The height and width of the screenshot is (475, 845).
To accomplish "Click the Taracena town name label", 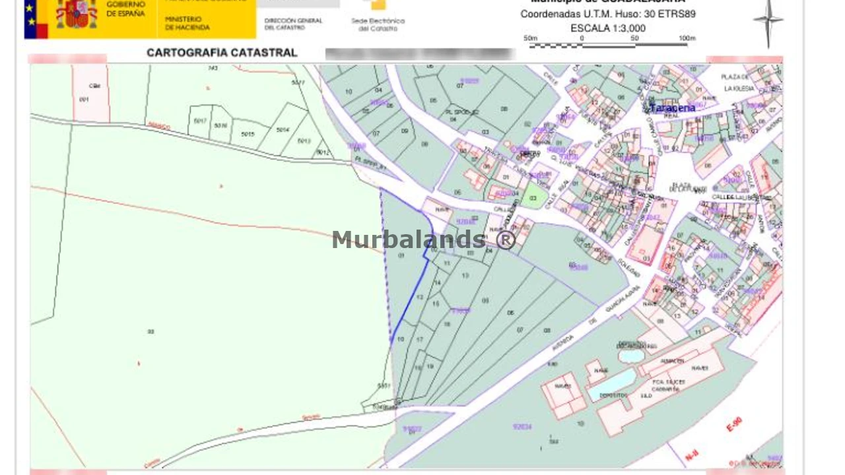I will (x=672, y=108).
